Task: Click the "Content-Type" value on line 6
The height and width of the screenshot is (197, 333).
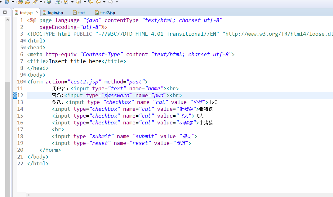Action: (x=101, y=54)
